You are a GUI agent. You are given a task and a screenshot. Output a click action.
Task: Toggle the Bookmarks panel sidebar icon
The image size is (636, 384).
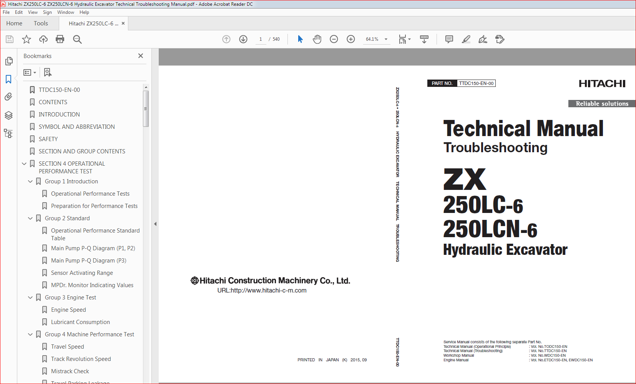click(8, 79)
